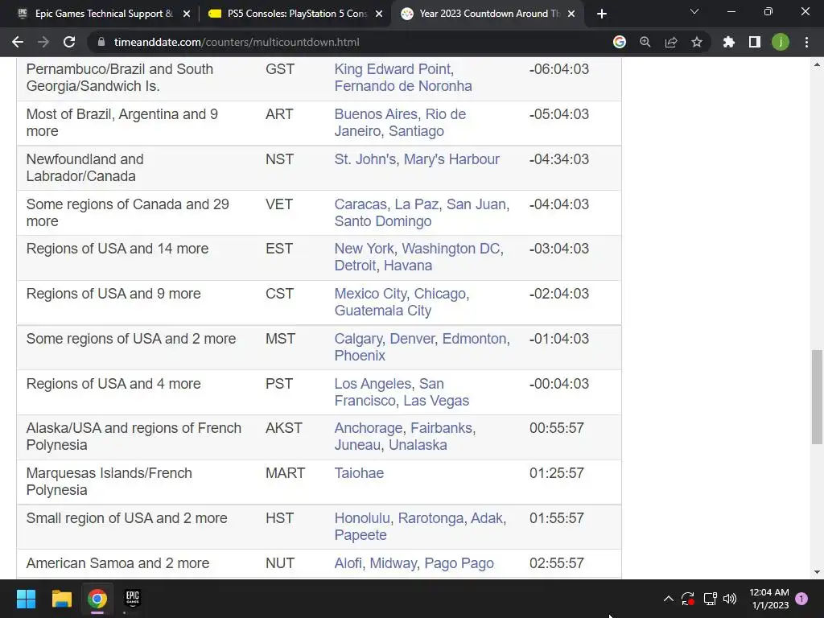Viewport: 824px width, 618px height.
Task: Open the Calgary link
Action: [x=358, y=339]
